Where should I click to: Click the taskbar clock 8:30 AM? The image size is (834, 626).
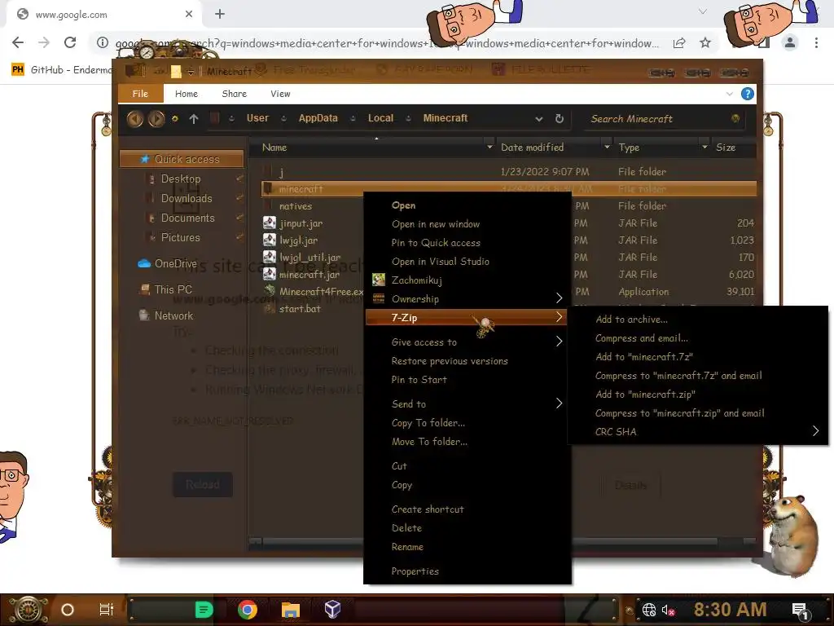(730, 610)
